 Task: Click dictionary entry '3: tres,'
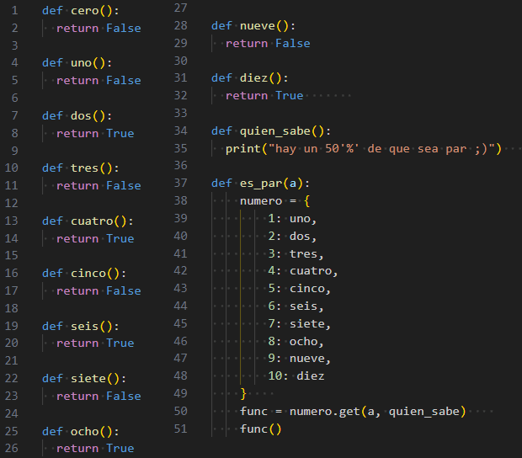tap(296, 254)
